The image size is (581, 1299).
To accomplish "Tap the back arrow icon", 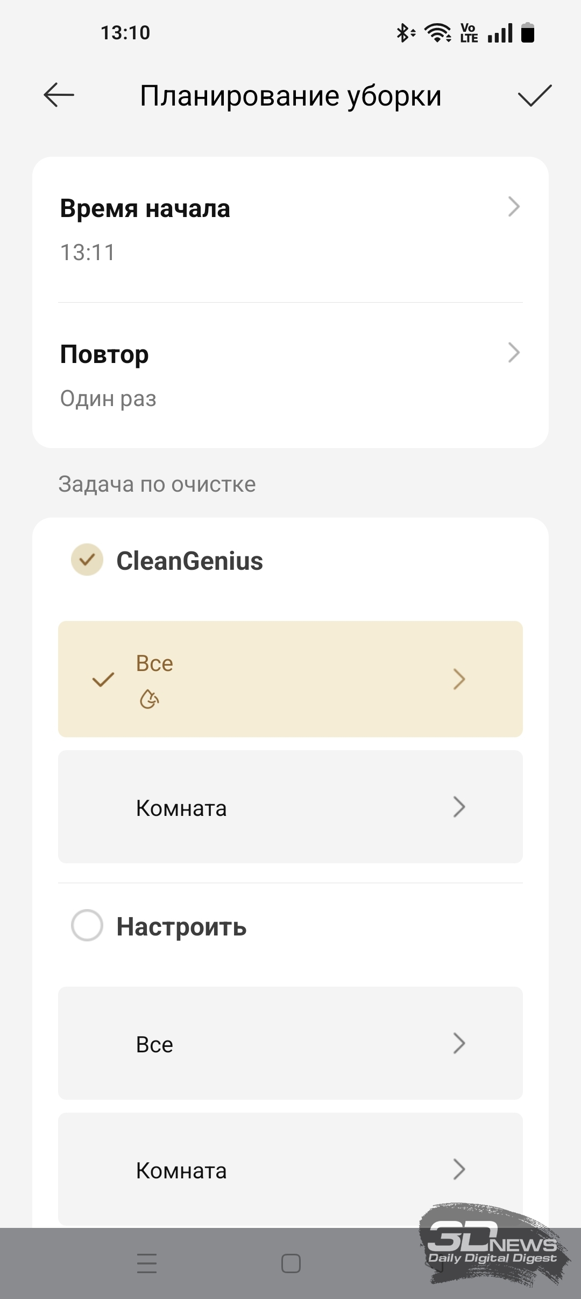I will point(59,95).
